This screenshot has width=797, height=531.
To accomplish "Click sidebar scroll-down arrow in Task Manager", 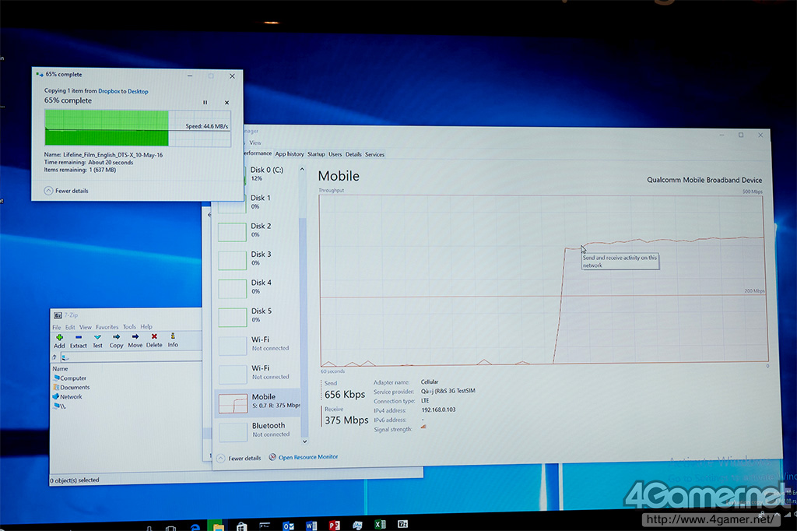I will 304,441.
